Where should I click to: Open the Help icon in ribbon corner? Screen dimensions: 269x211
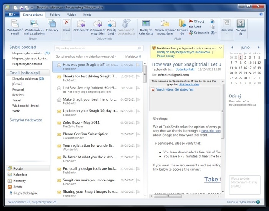tap(261, 14)
